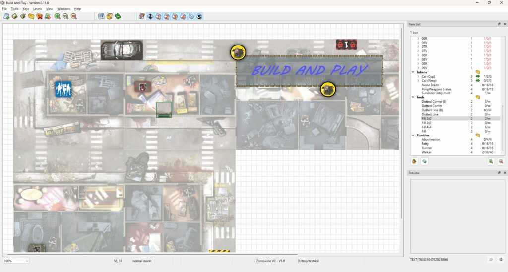This screenshot has width=508, height=272.
Task: Toggle the blue layers stack toolbar button
Action: point(150,16)
